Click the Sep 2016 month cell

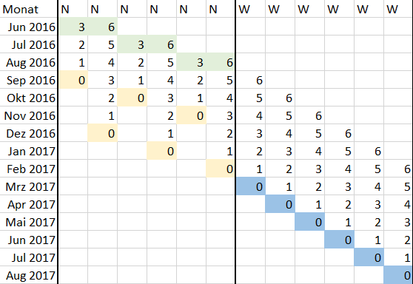[28, 80]
